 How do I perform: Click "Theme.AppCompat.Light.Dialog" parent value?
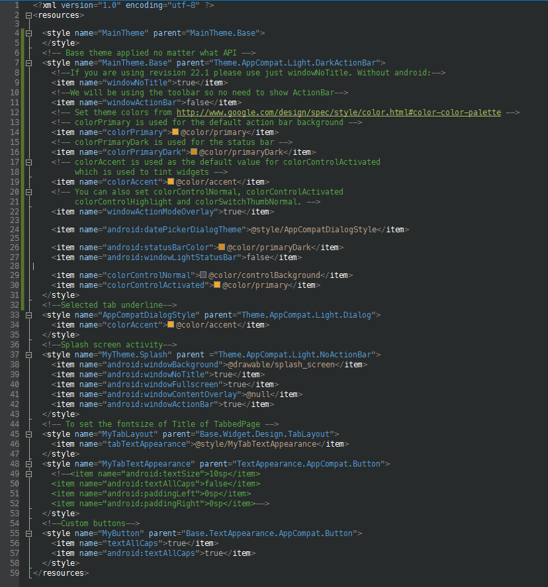(x=306, y=315)
